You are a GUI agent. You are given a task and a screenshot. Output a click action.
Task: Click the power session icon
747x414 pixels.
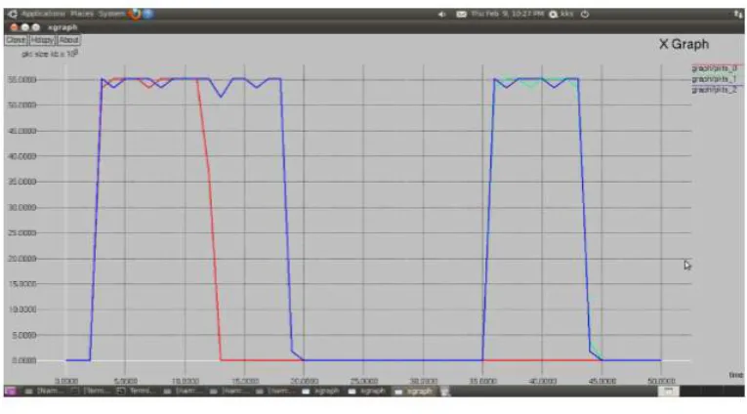coord(585,15)
